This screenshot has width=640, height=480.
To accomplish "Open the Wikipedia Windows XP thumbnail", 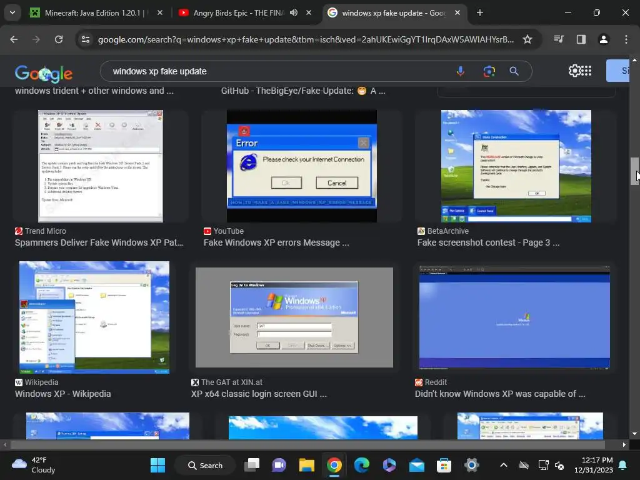I will click(94, 317).
